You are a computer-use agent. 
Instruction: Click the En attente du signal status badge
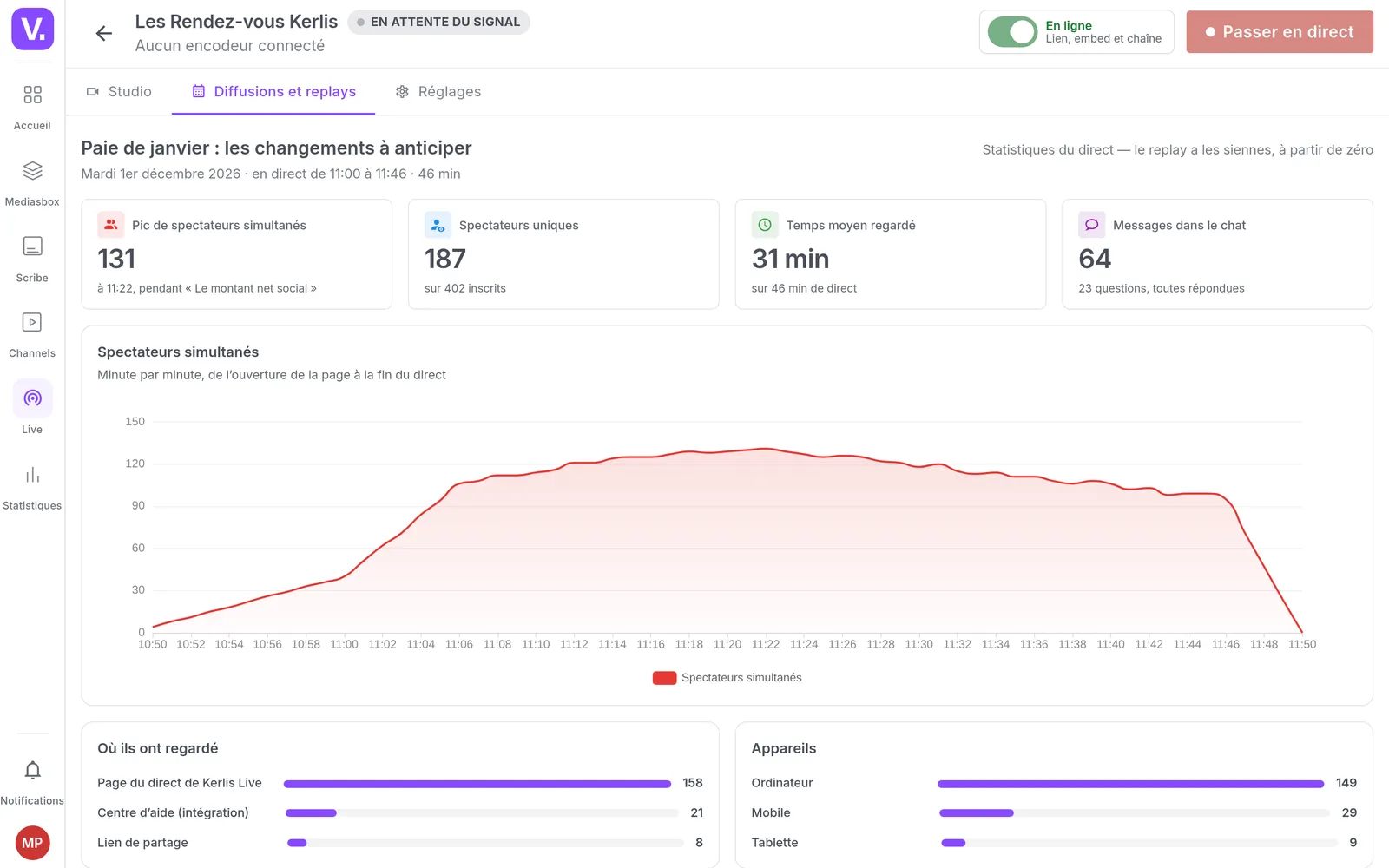(438, 22)
